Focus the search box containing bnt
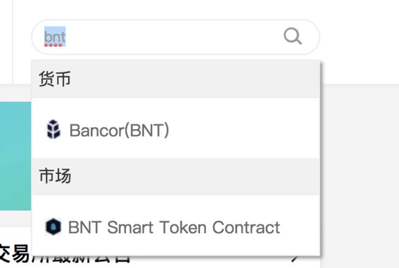The width and height of the screenshot is (399, 268). (x=176, y=37)
